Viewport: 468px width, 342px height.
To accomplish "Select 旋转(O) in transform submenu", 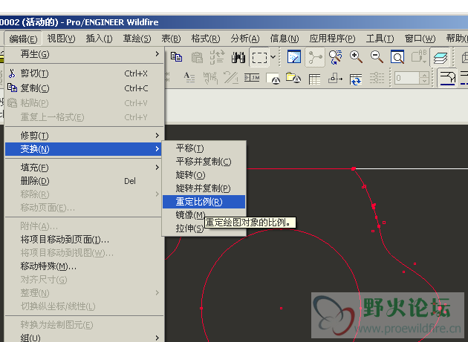I will click(x=204, y=175).
